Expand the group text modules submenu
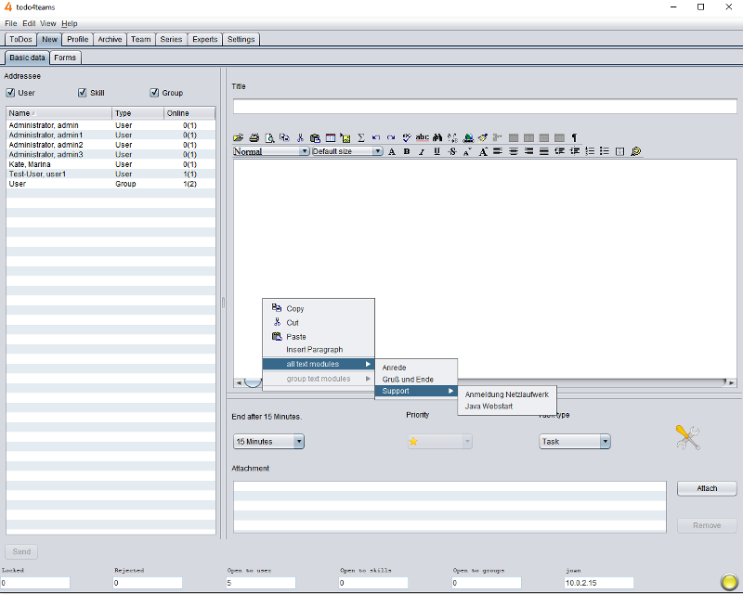The width and height of the screenshot is (743, 594). click(319, 379)
